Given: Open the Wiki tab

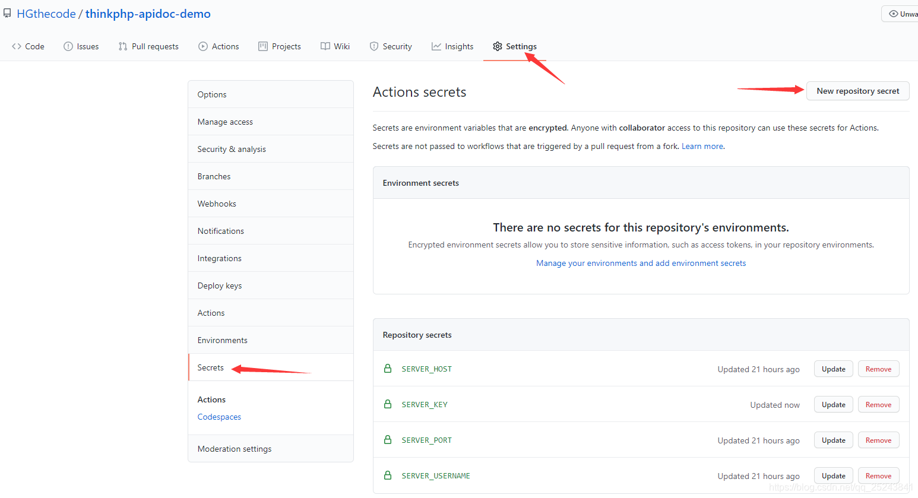Looking at the screenshot, I should point(335,46).
